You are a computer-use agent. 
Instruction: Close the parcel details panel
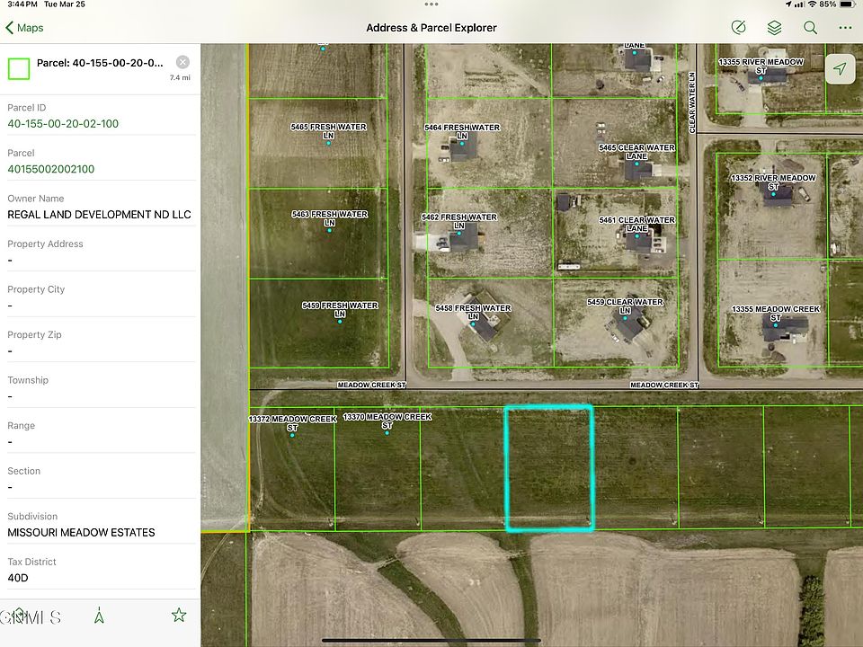pyautogui.click(x=182, y=62)
